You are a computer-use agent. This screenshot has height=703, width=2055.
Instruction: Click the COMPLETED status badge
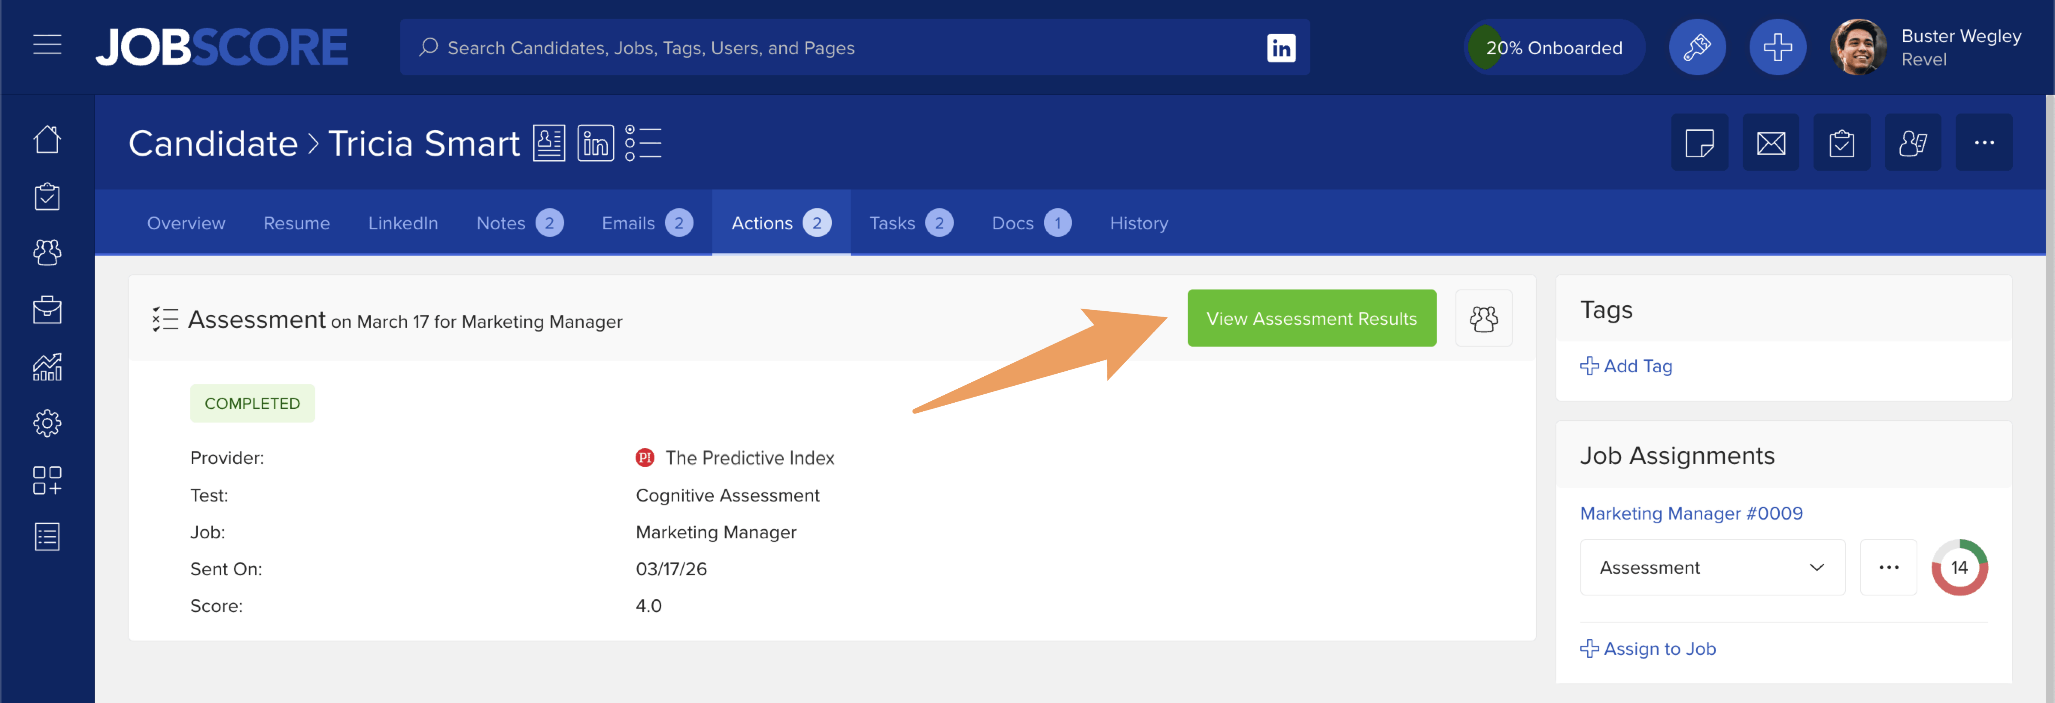tap(252, 403)
